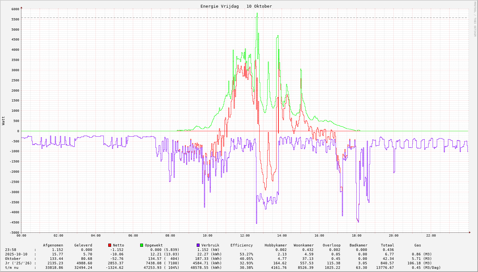Screen dimensions: 478x272
Task: Click the red Netto legend swatch
Action: pyautogui.click(x=110, y=245)
